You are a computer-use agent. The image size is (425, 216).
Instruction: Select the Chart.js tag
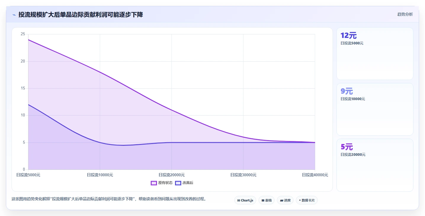click(x=245, y=200)
